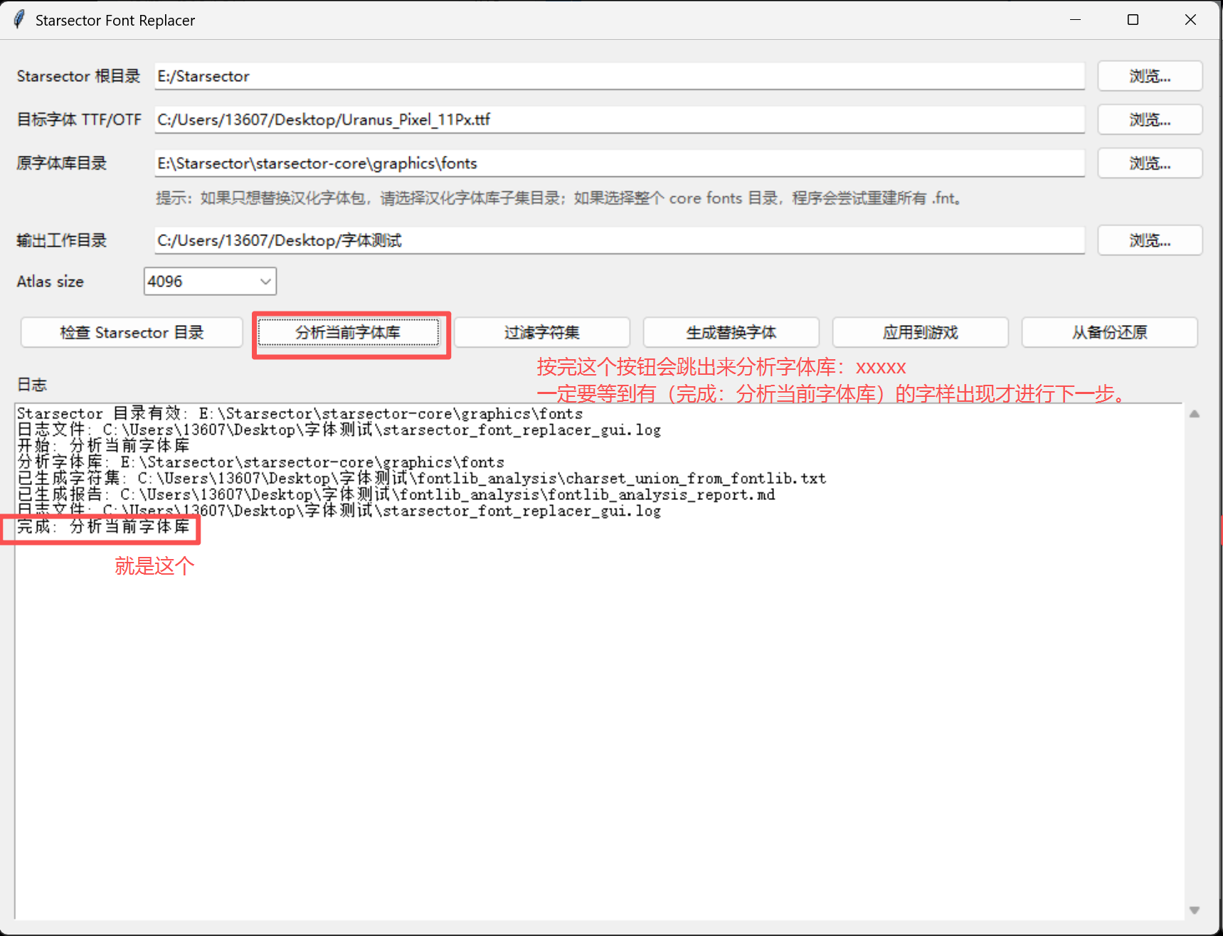Click the log line starting '已生成字符集'
Viewport: 1223px width, 936px height.
[x=421, y=478]
